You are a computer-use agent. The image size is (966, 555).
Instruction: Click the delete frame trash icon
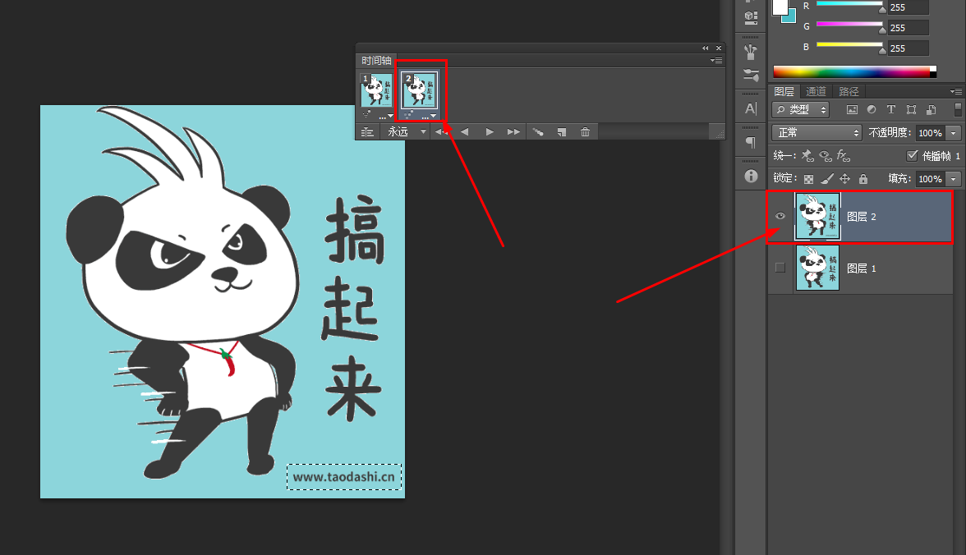586,131
